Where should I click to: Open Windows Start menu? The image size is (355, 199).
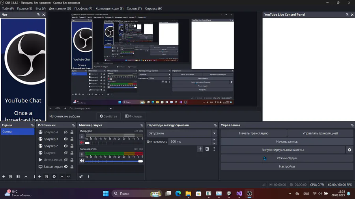click(x=106, y=193)
